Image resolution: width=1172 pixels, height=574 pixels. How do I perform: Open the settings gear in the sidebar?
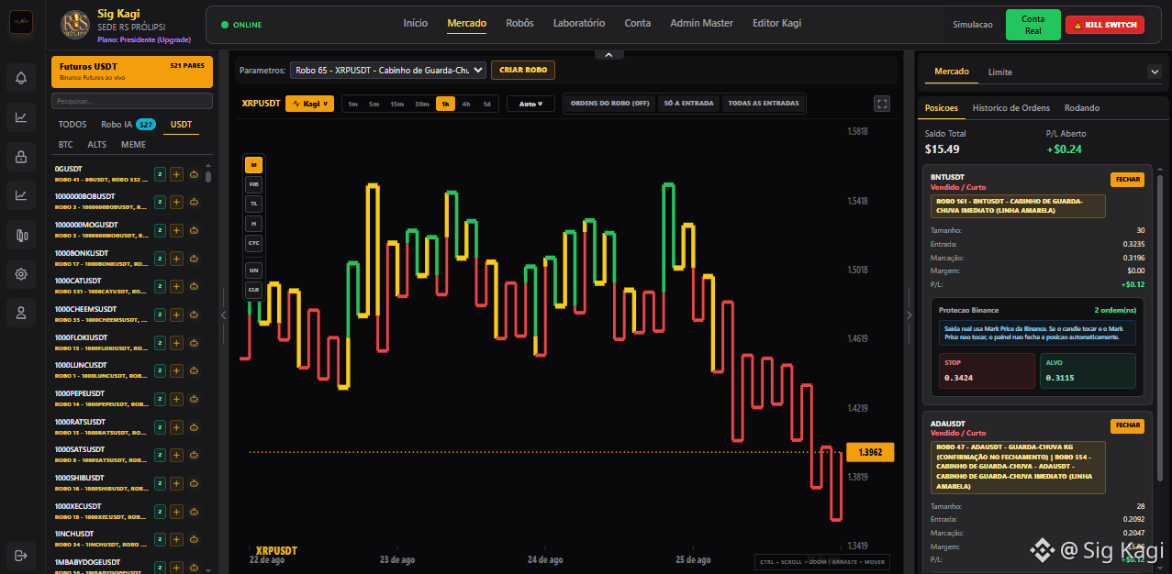point(21,273)
